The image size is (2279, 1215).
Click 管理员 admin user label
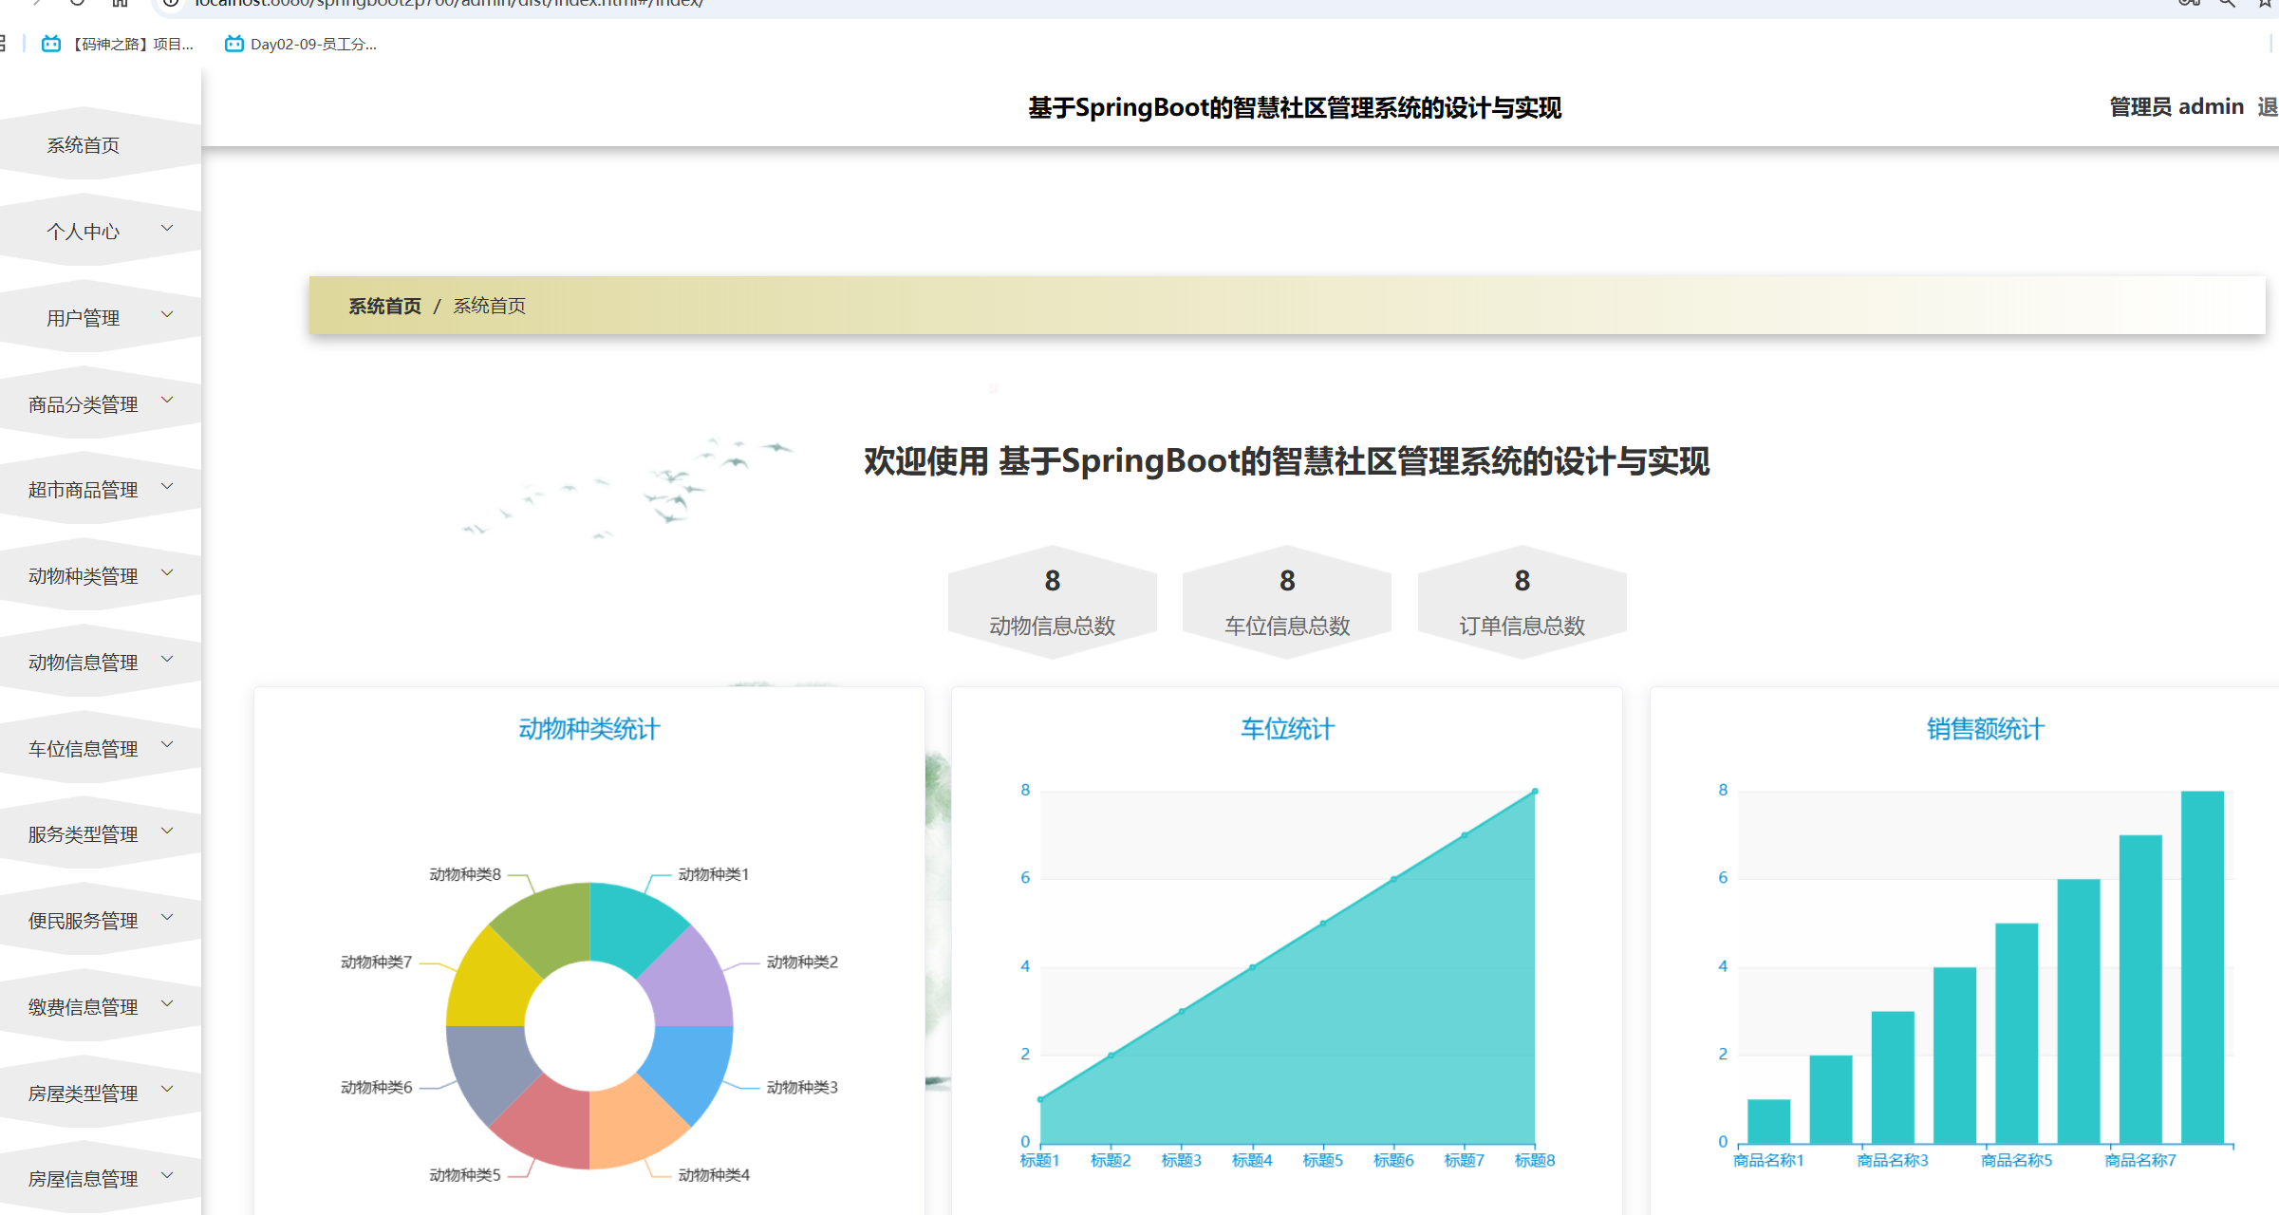(2176, 106)
